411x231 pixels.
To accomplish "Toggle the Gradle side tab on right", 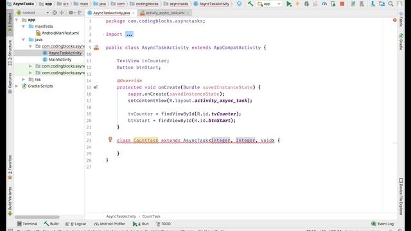I will click(x=401, y=42).
